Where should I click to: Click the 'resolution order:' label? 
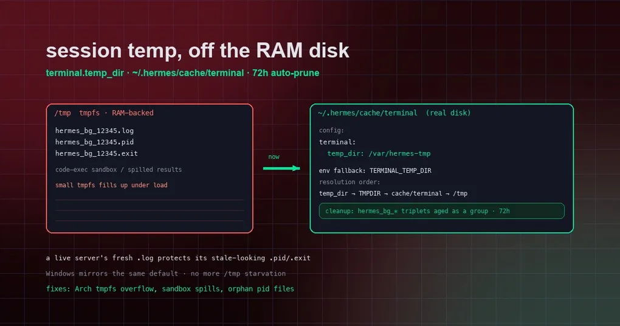coord(350,182)
